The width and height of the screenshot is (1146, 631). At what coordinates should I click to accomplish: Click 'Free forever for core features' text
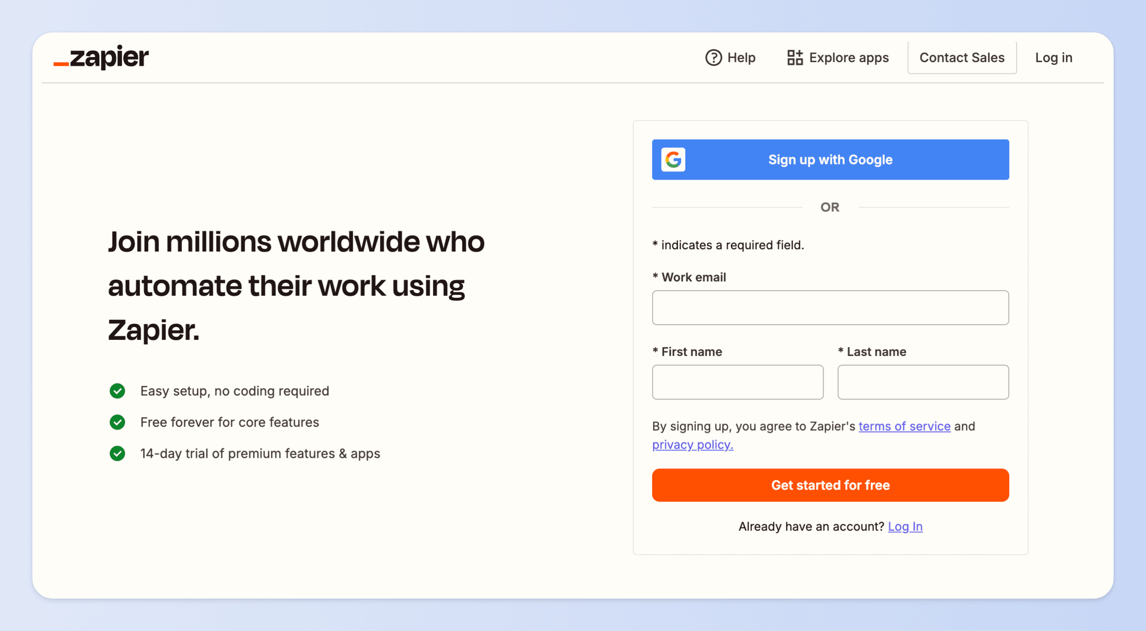[229, 422]
